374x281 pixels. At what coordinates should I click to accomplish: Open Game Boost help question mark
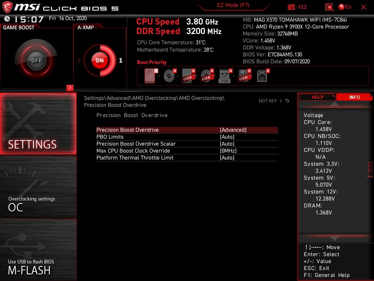point(70,88)
